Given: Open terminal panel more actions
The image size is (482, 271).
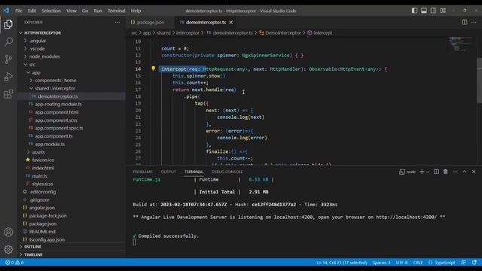Looking at the screenshot, I should pyautogui.click(x=455, y=172).
